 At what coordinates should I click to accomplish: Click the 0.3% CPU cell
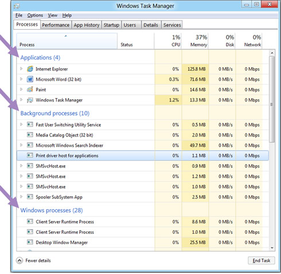168,79
